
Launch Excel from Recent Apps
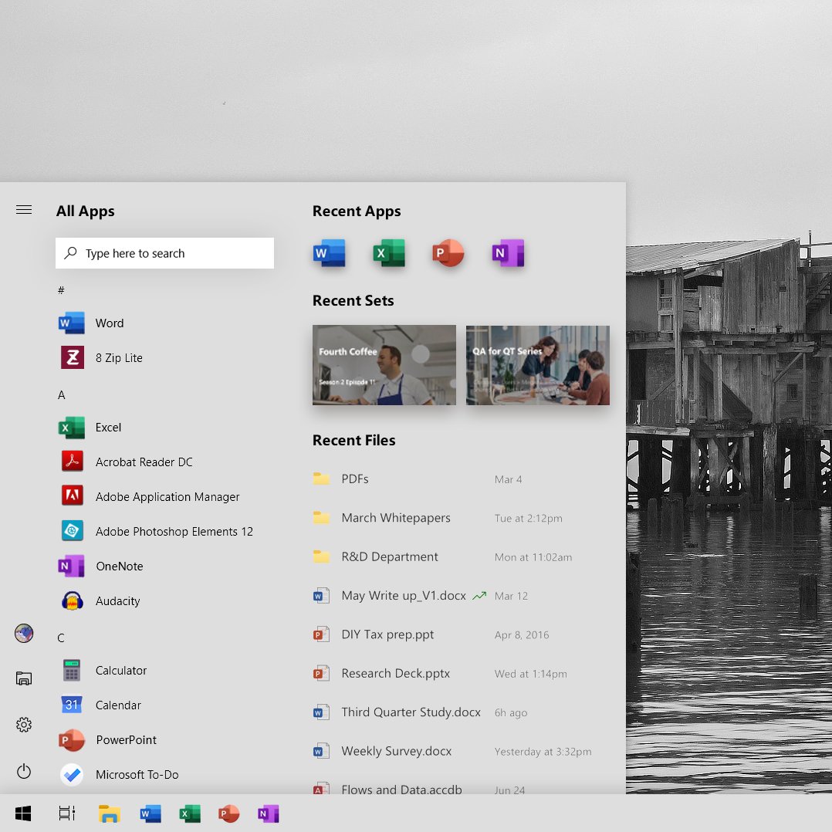pyautogui.click(x=388, y=252)
